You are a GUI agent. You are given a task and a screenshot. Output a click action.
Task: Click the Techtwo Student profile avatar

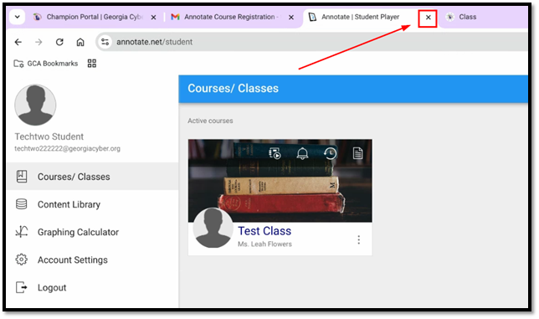(35, 105)
